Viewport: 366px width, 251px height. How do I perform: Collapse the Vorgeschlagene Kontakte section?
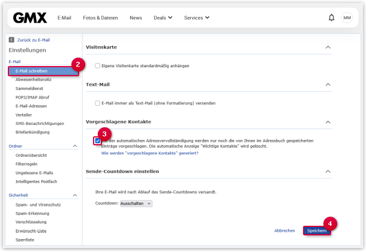[x=328, y=122]
